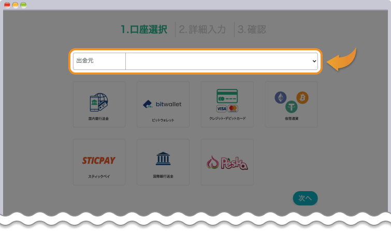Open the 出金元 dropdown arrow
391x231 pixels.
(313, 61)
